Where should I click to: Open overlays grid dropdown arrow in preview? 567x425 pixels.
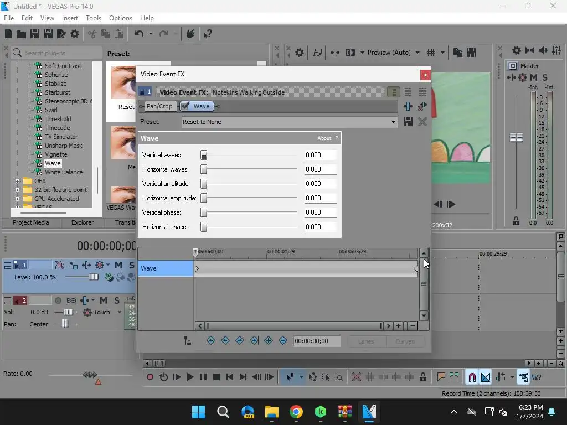442,53
